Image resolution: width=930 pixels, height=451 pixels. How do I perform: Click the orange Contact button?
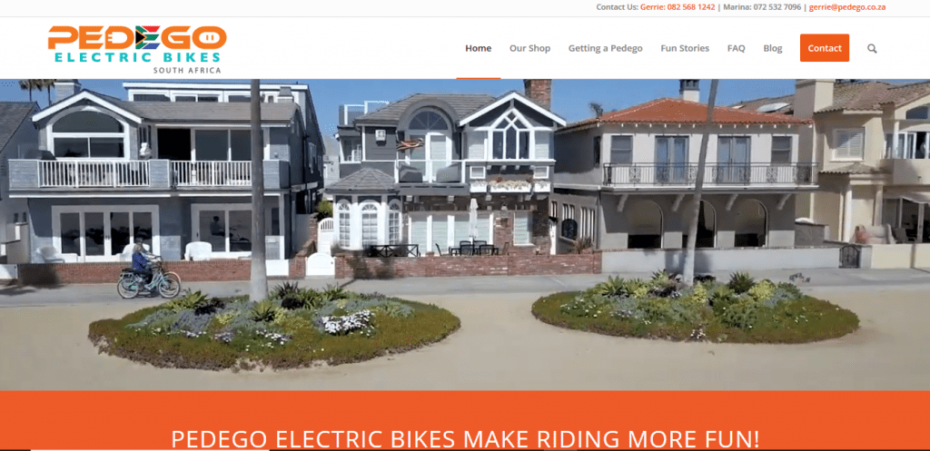pyautogui.click(x=825, y=48)
